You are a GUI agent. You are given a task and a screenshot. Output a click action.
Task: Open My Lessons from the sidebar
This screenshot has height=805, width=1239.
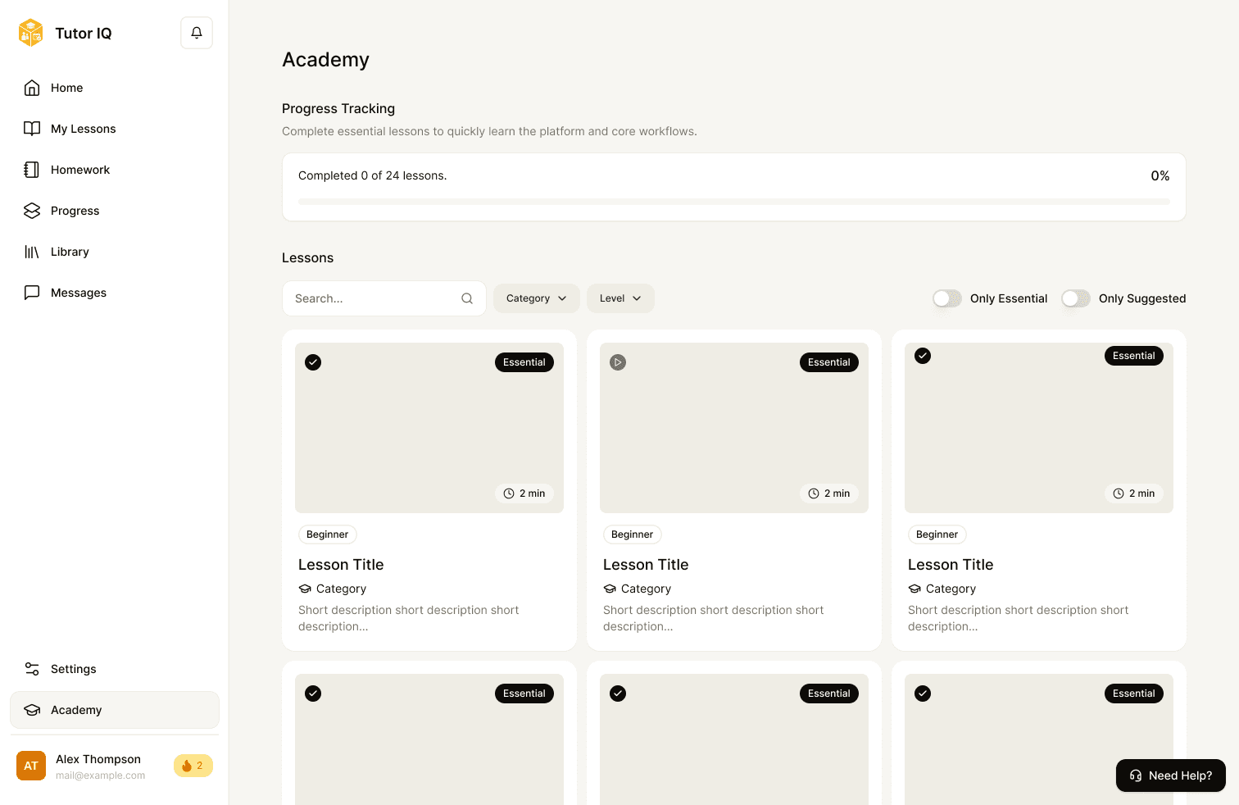(115, 129)
